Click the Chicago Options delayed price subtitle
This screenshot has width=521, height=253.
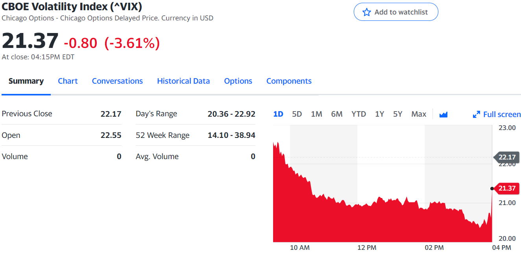point(107,18)
